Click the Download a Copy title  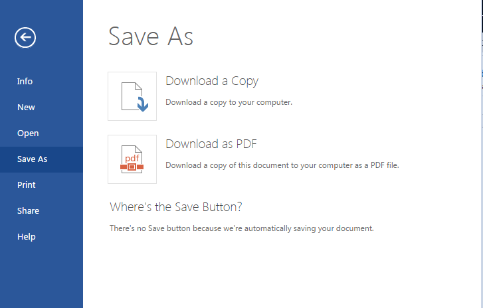coord(212,81)
